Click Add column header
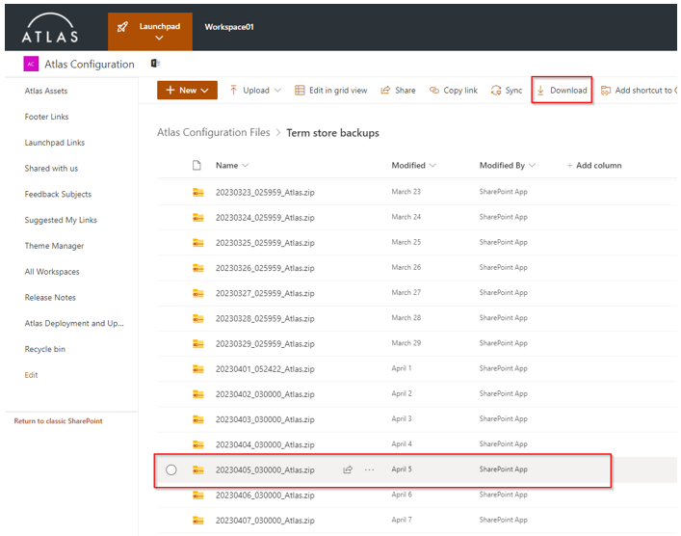The height and width of the screenshot is (536, 681). tap(593, 166)
